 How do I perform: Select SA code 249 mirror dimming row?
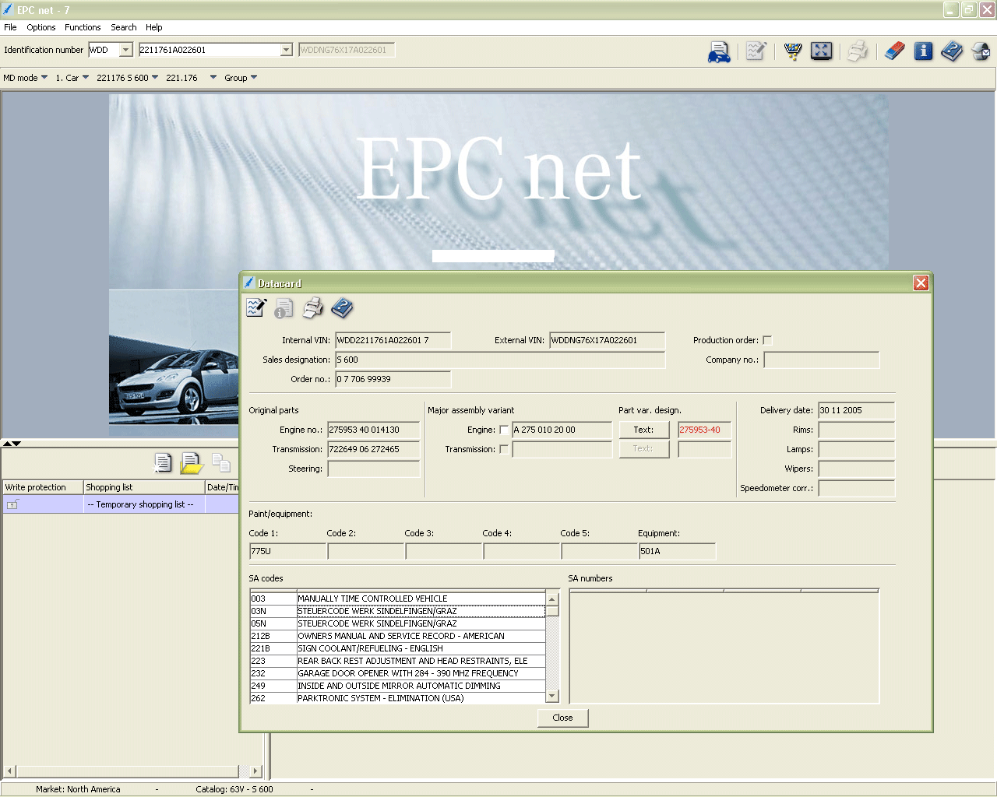[397, 686]
